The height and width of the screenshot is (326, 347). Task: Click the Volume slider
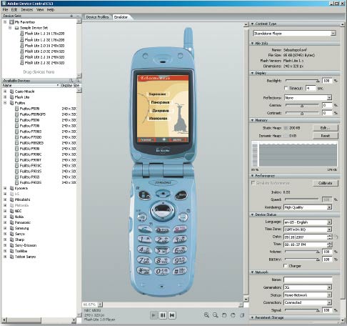pyautogui.click(x=302, y=252)
